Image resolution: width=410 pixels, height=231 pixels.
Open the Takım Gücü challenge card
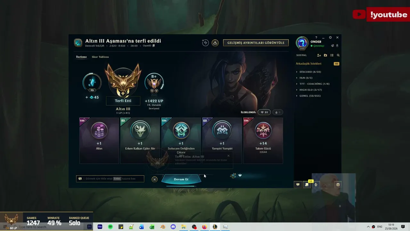(263, 141)
